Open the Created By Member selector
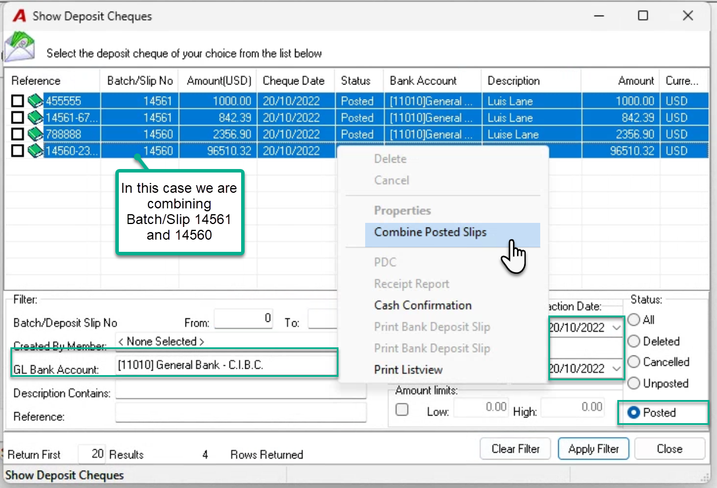The height and width of the screenshot is (488, 717). click(x=226, y=342)
